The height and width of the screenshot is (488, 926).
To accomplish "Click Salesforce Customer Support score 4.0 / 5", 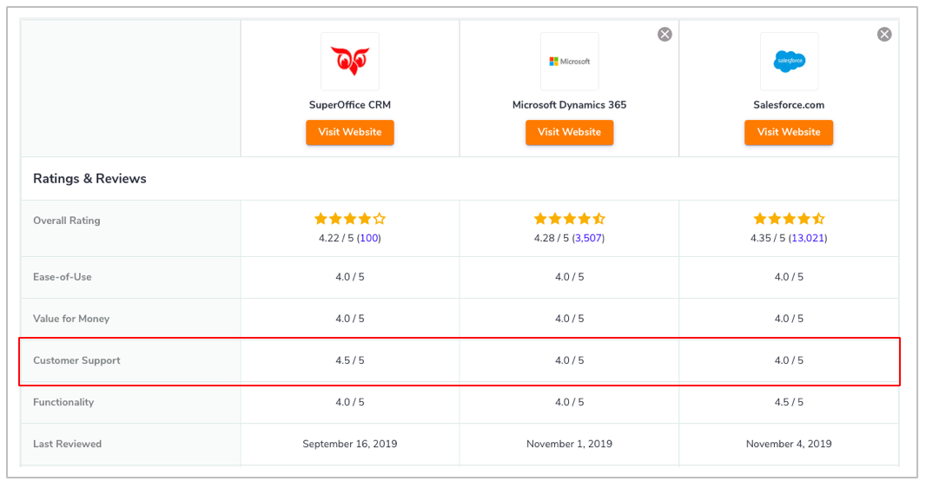I will [789, 360].
